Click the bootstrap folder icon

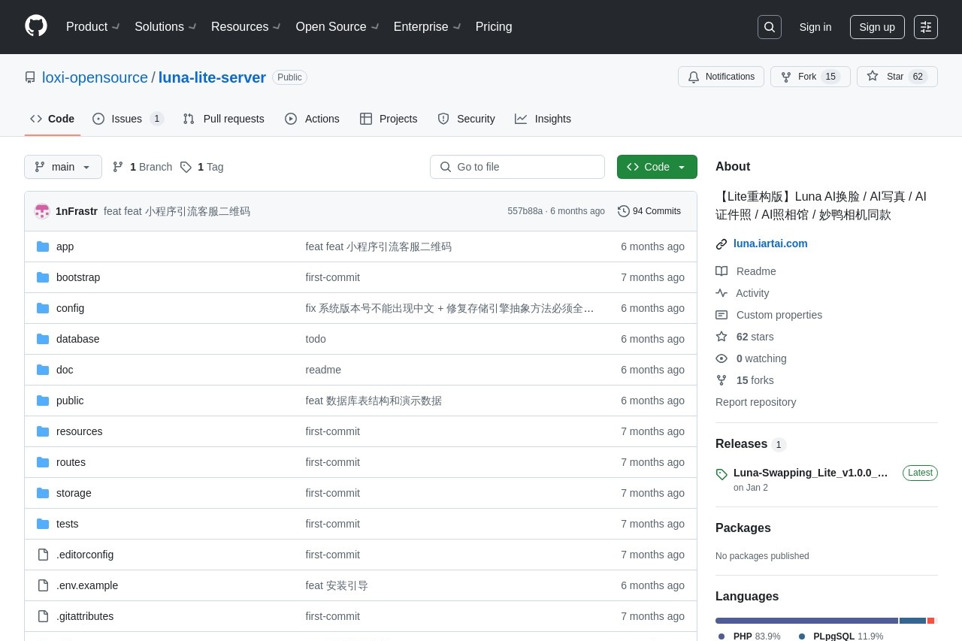tap(43, 277)
